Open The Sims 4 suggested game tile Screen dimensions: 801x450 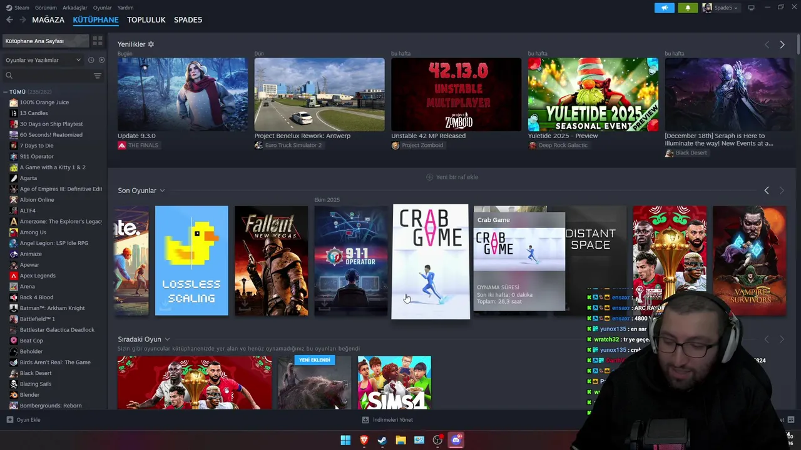(x=394, y=382)
